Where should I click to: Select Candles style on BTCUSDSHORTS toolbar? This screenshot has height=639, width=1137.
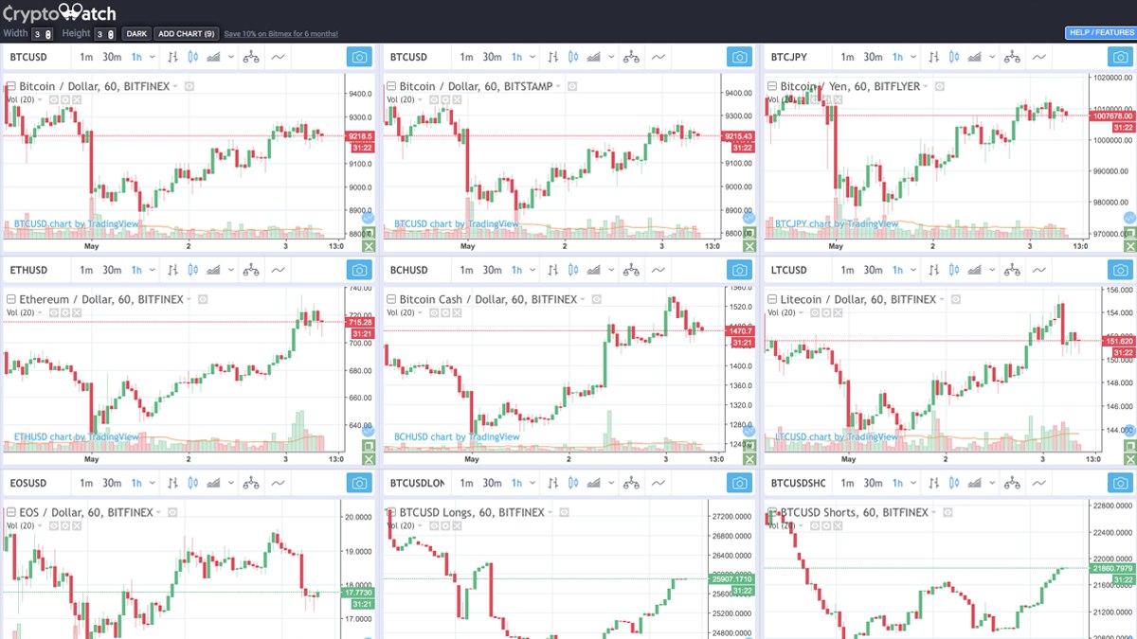pos(953,483)
